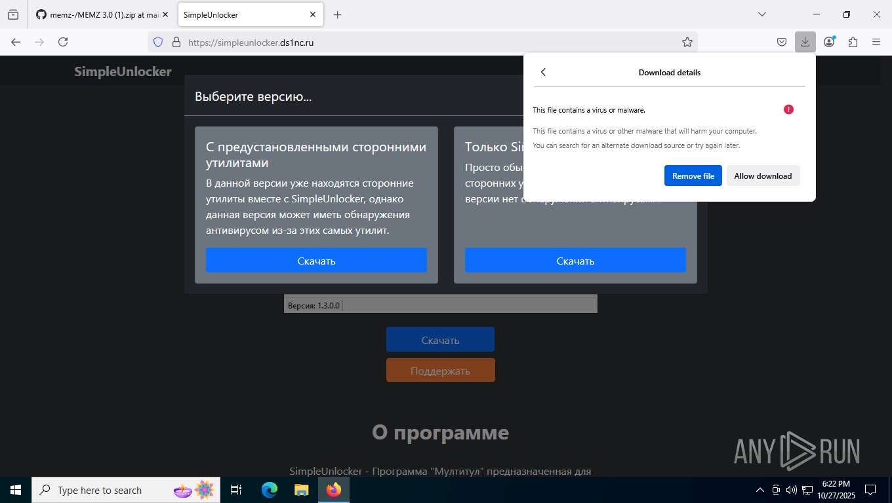Click the blue Скачать button below version
Viewport: 892px width, 503px height.
point(440,340)
